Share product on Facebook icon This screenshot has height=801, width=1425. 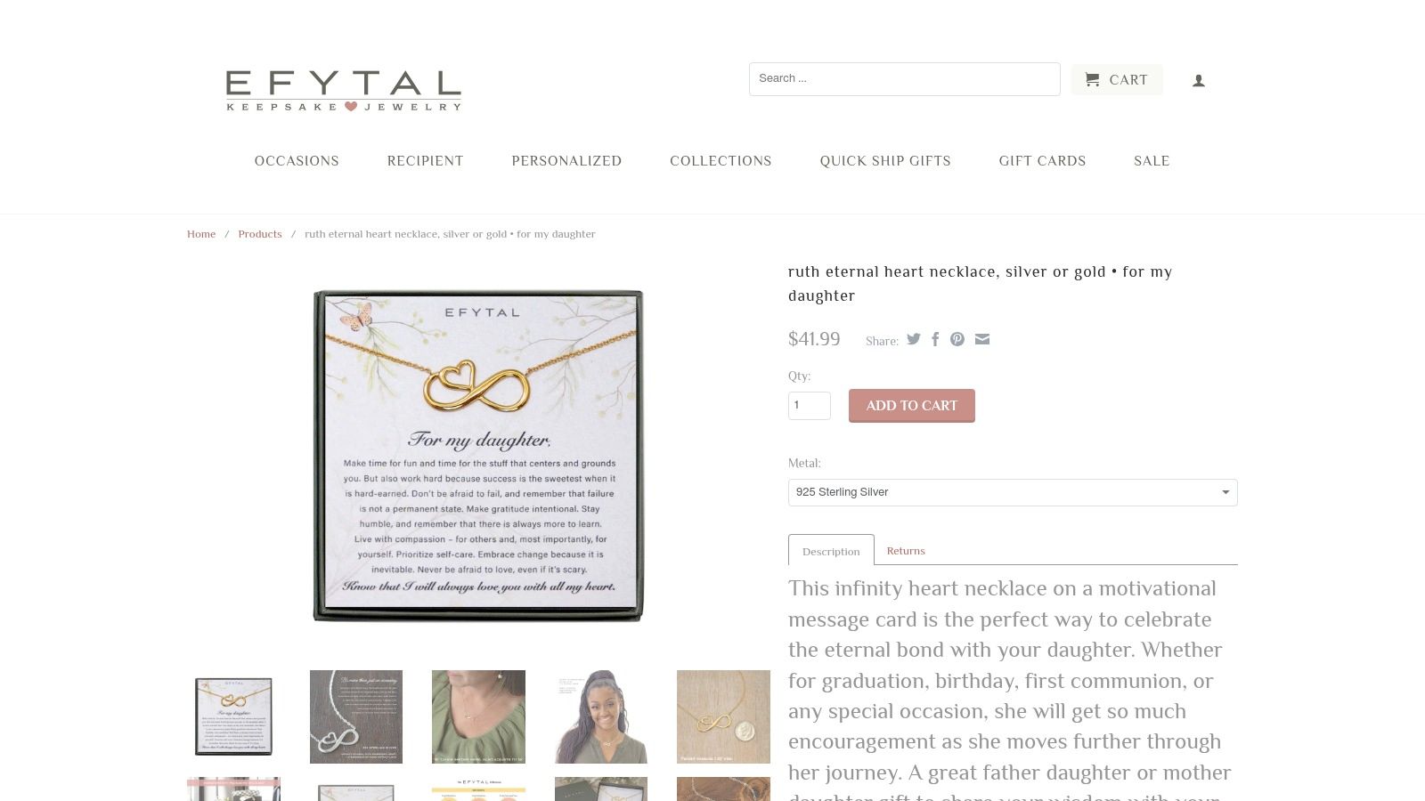[935, 339]
